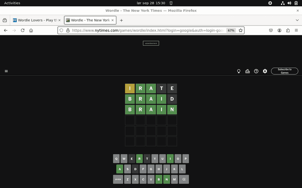Open the help question mark icon

click(x=256, y=71)
